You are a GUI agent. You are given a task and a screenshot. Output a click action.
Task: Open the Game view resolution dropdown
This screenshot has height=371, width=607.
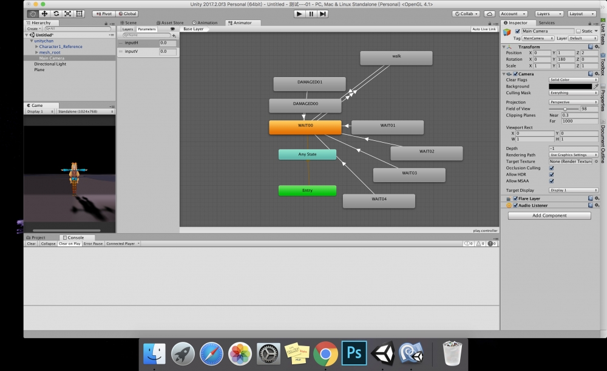pos(85,112)
